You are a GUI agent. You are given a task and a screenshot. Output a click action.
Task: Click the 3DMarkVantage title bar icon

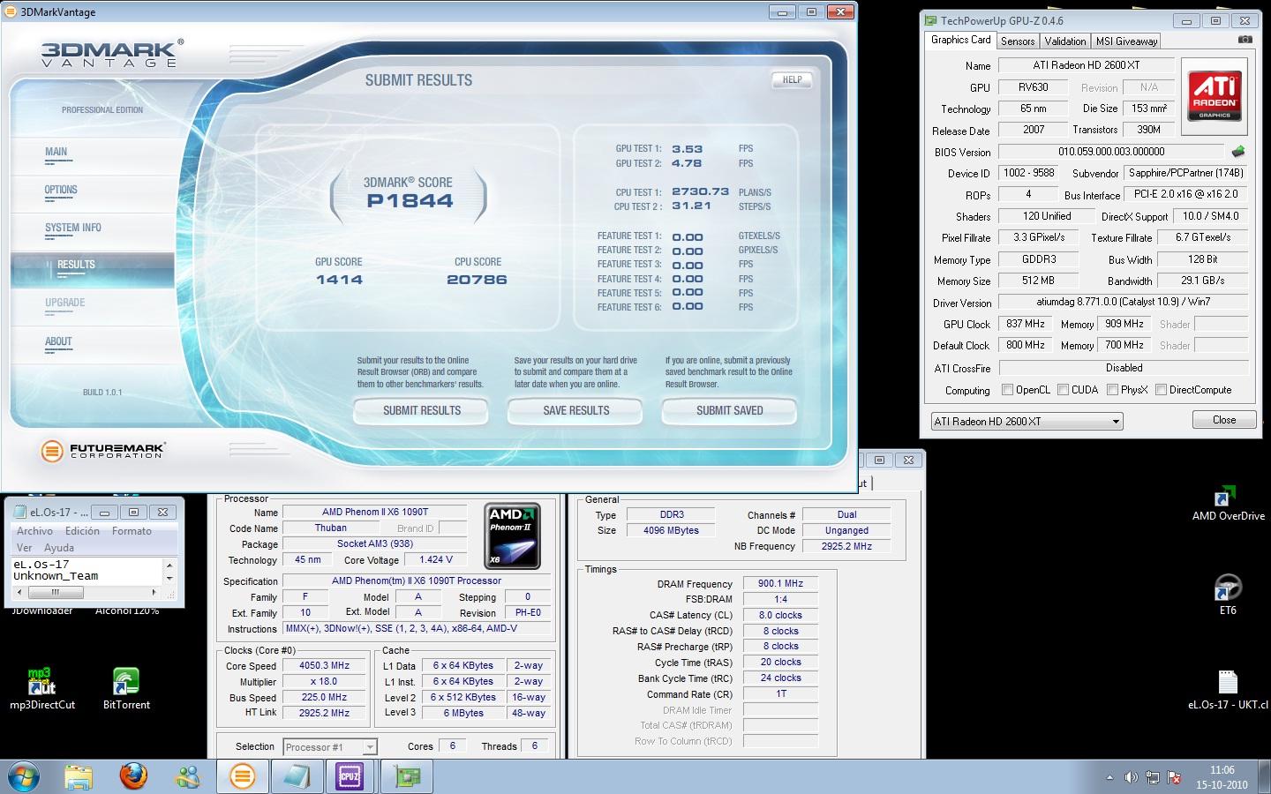coord(11,12)
